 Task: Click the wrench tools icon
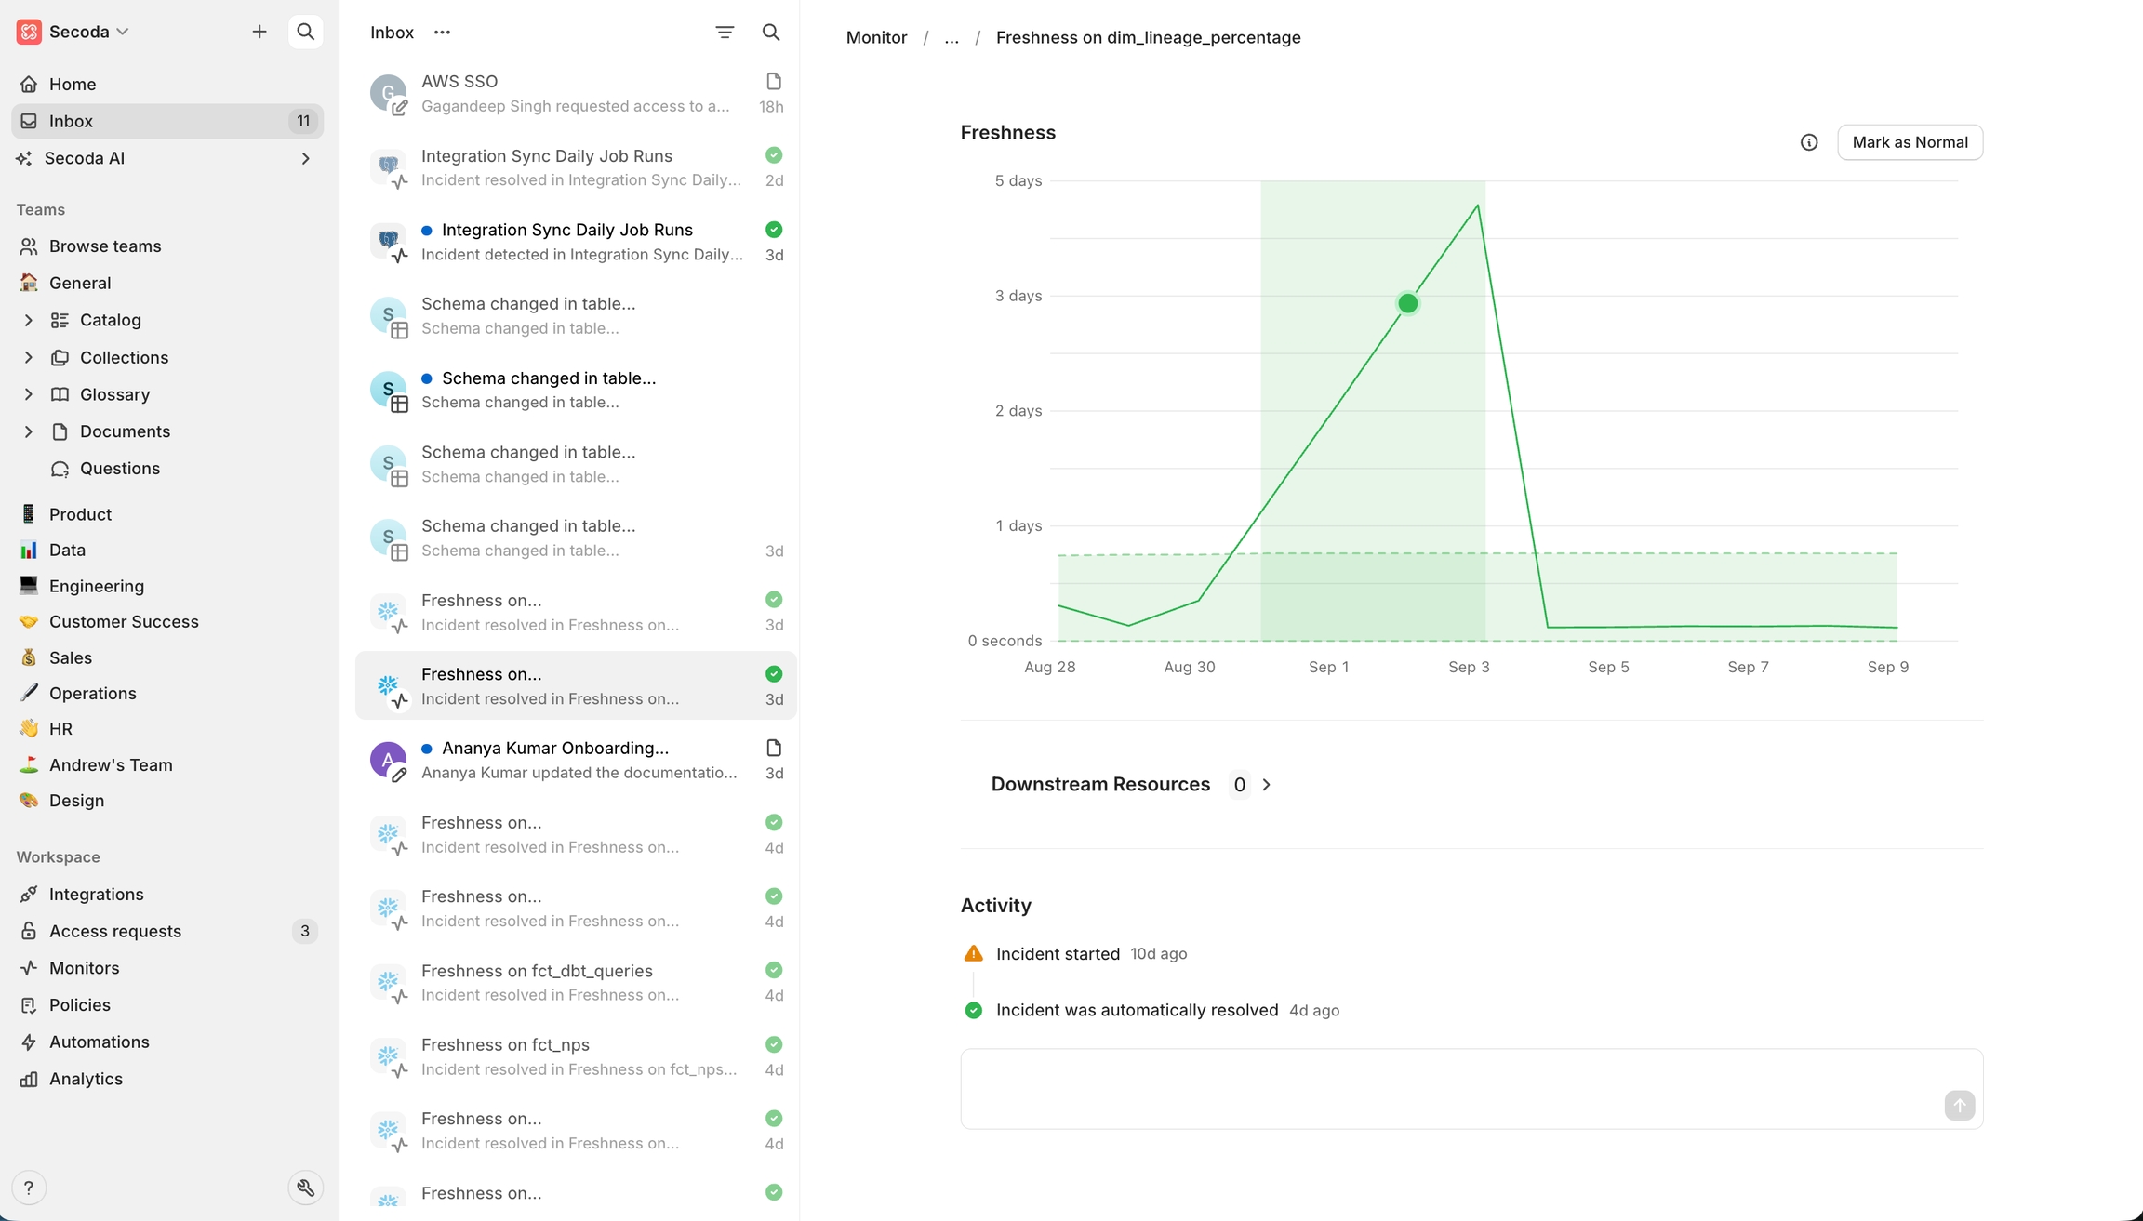click(305, 1188)
